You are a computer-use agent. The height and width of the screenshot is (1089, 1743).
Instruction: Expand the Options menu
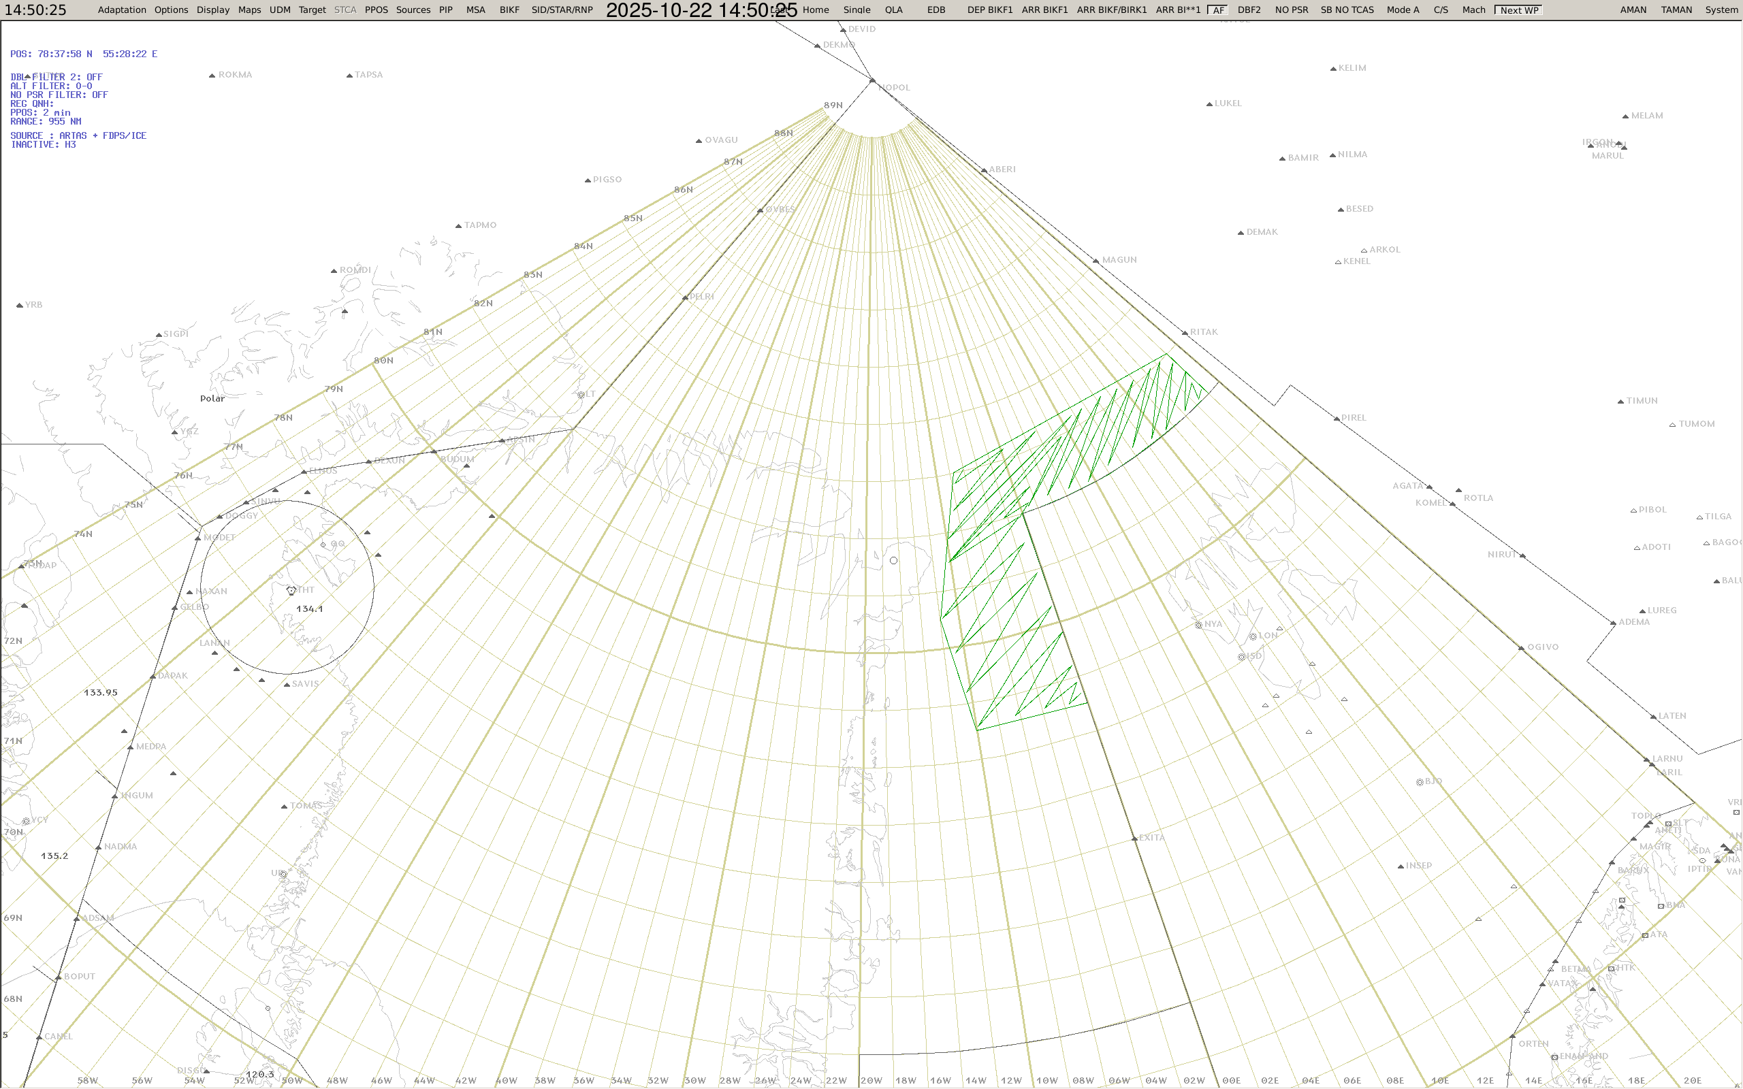click(x=171, y=10)
